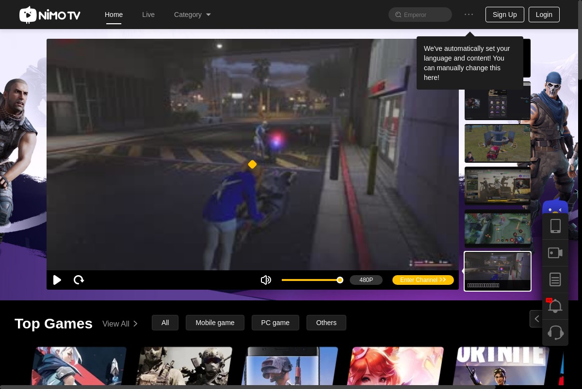
Task: Open the document list icon in sidebar
Action: [x=555, y=280]
